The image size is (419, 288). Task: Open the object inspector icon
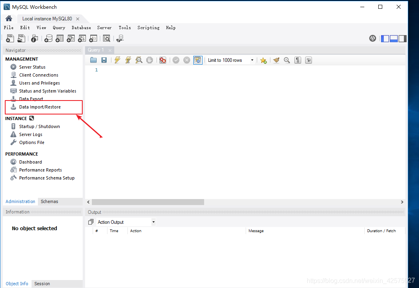(34, 38)
